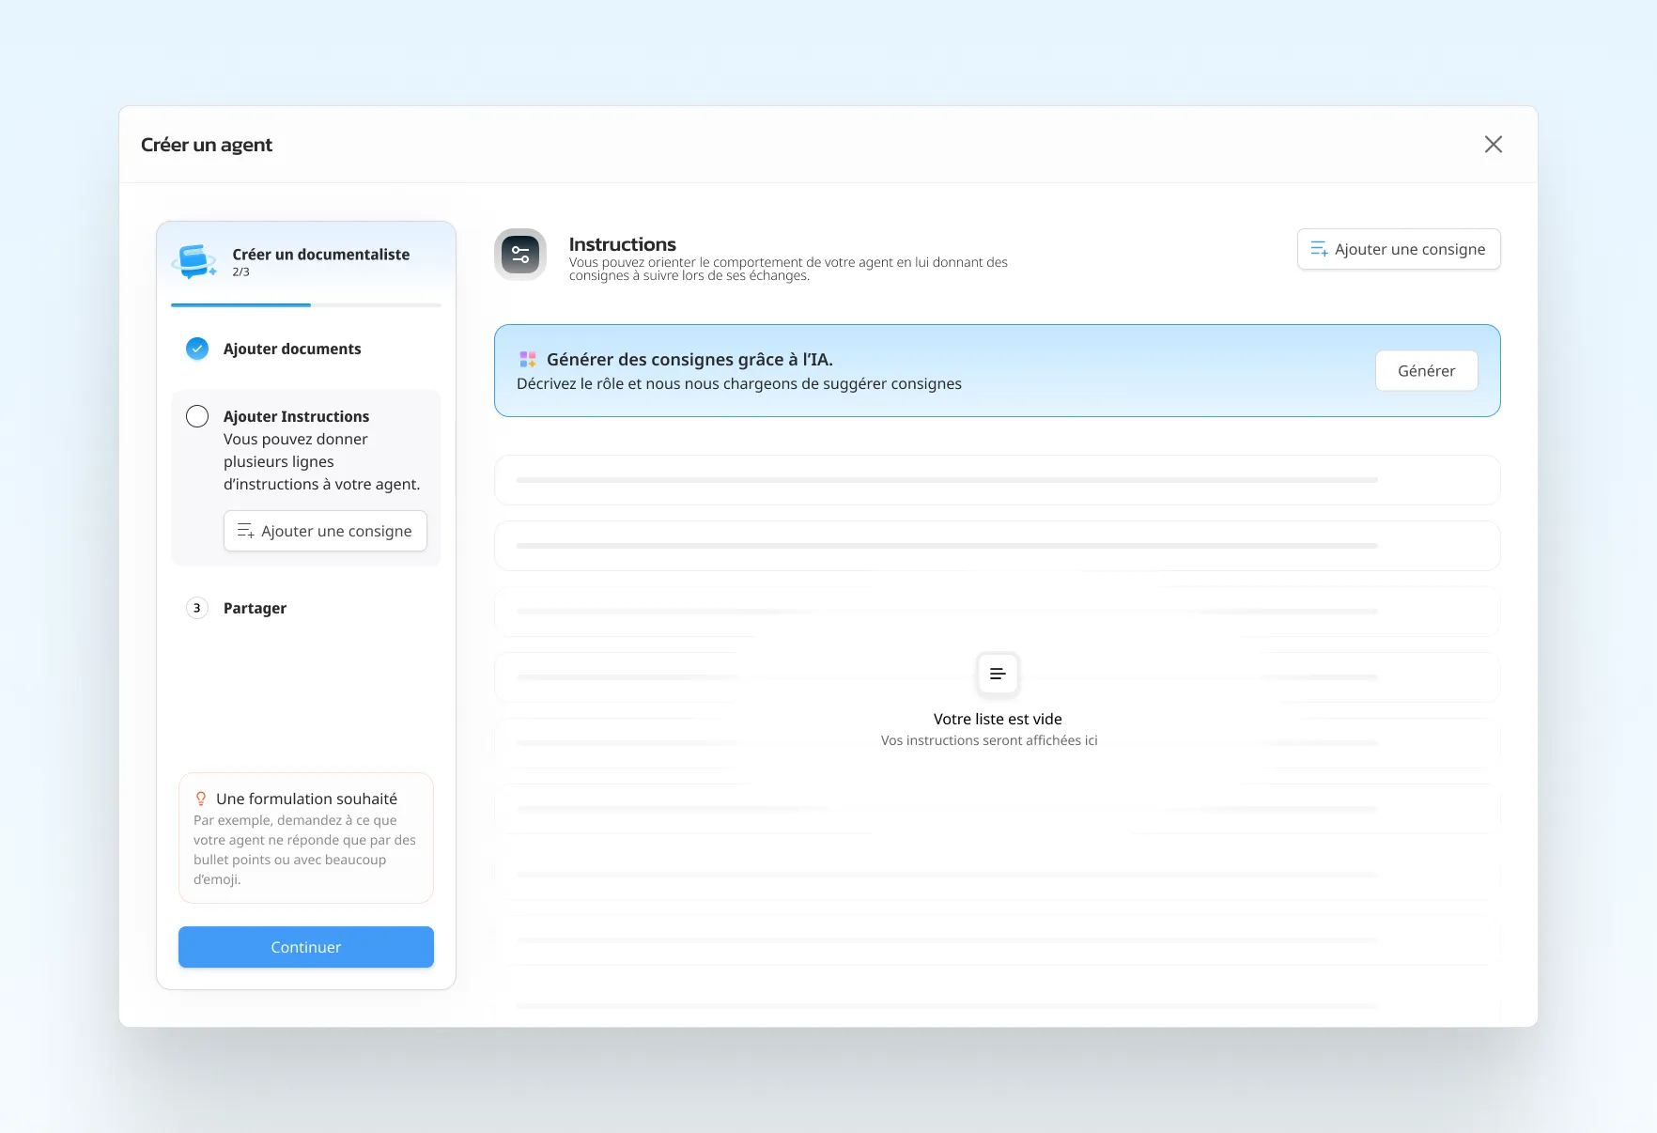Close the Créer un agent dialog
The height and width of the screenshot is (1133, 1657).
point(1493,145)
